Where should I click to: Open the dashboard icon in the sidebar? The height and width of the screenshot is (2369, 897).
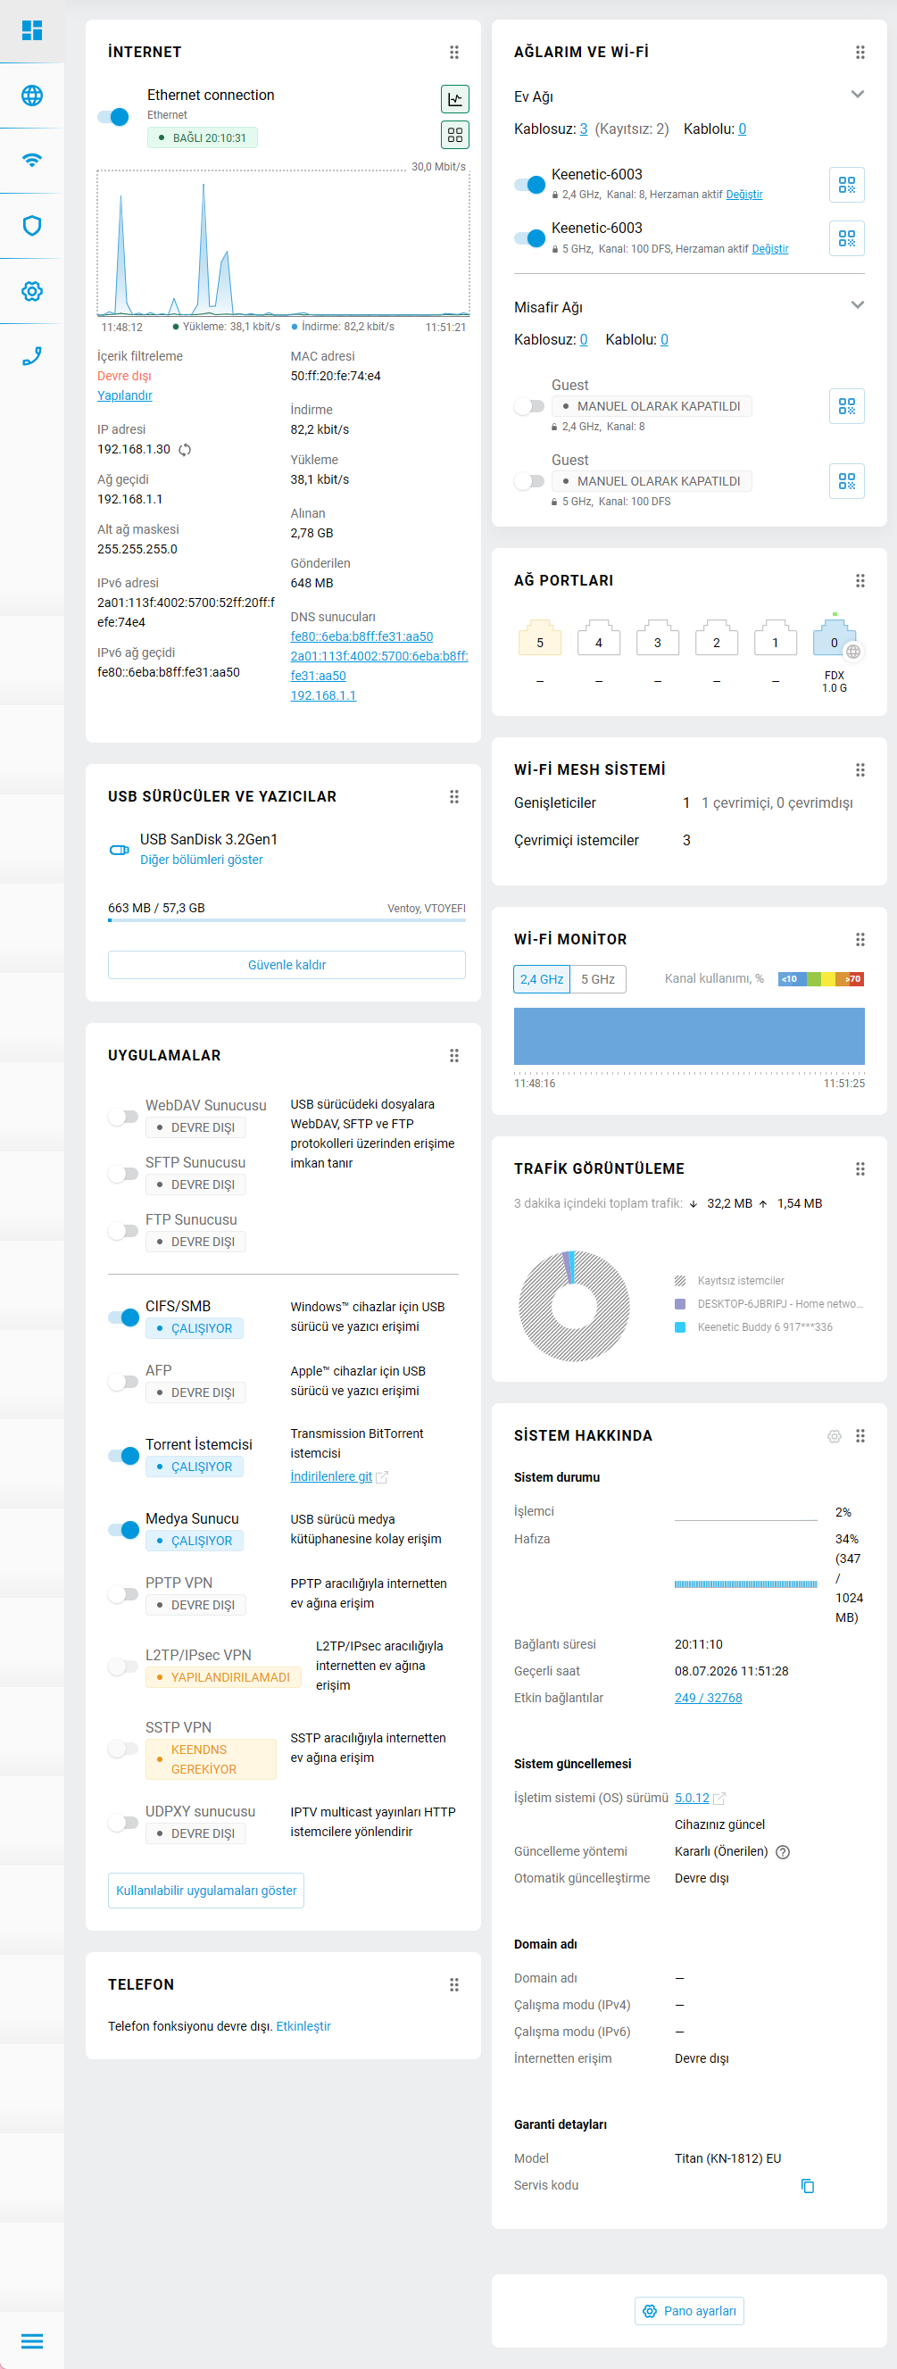(32, 30)
